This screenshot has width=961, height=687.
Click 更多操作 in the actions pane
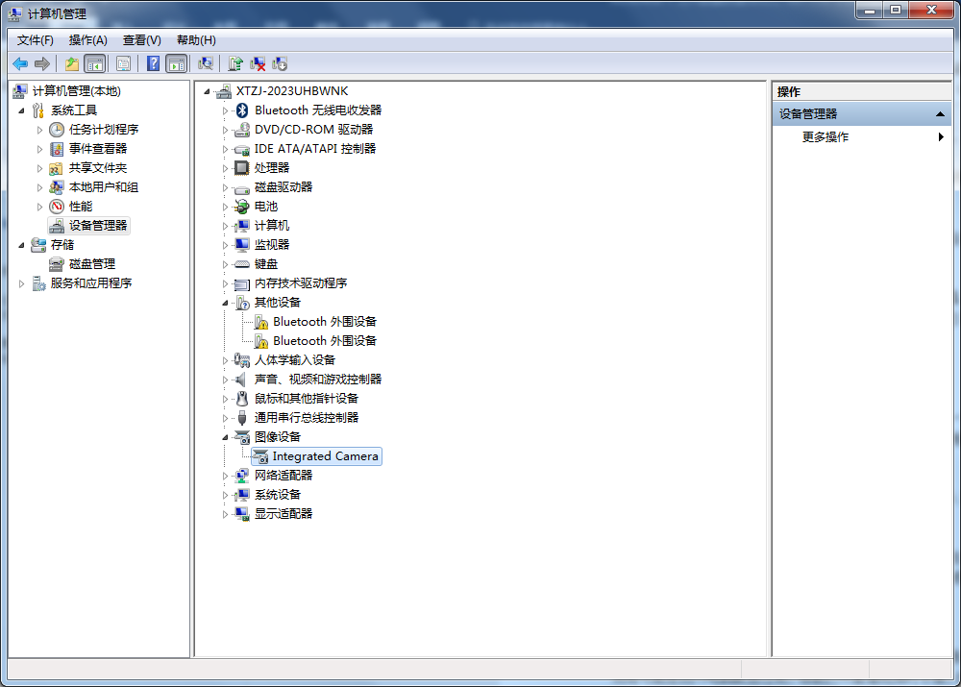point(825,137)
